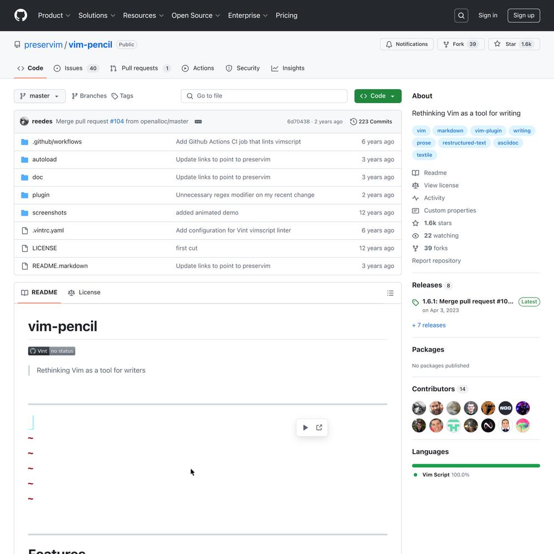Open the Noo contributor avatar

point(505,408)
